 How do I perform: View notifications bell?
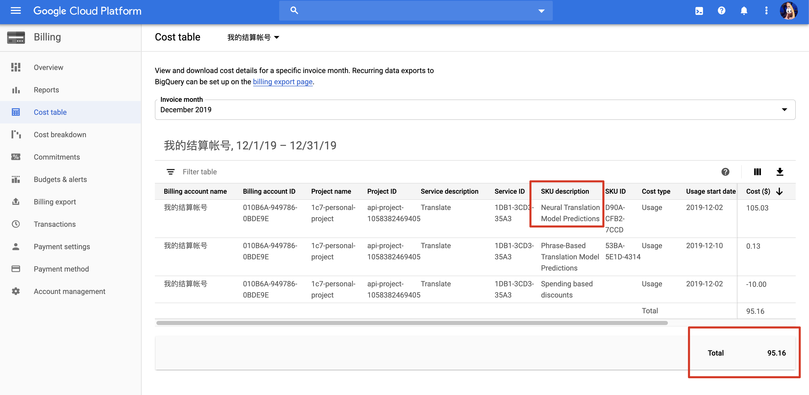[x=744, y=11]
